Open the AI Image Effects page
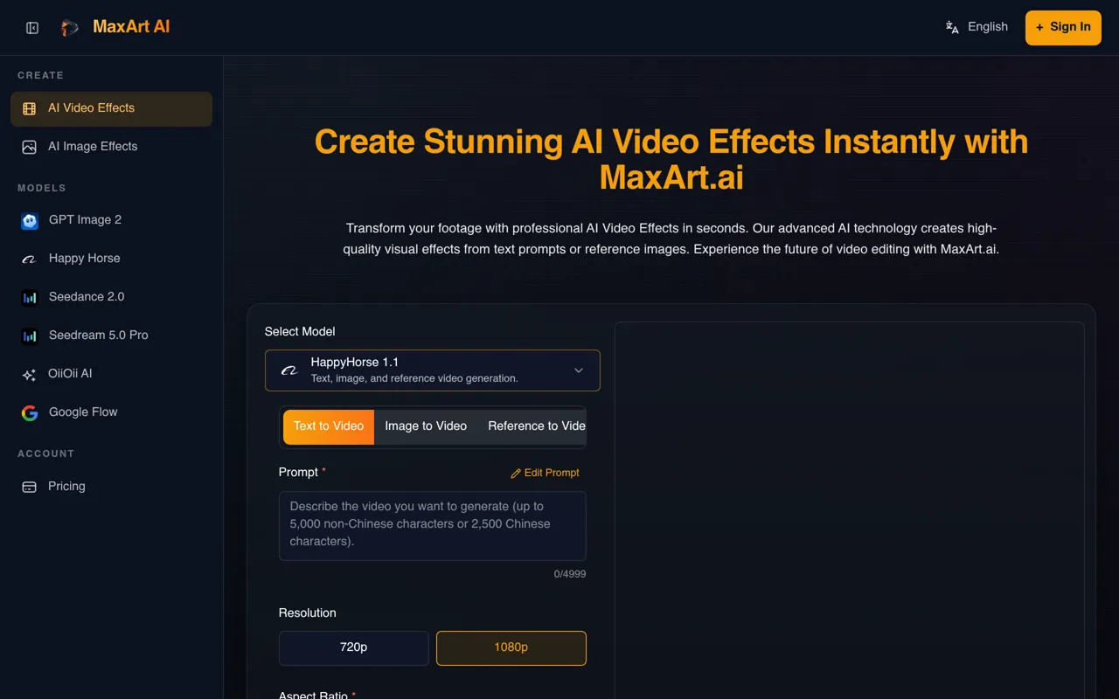The height and width of the screenshot is (699, 1119). (x=111, y=147)
